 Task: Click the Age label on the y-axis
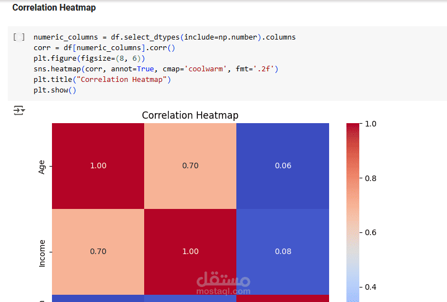[x=41, y=167]
